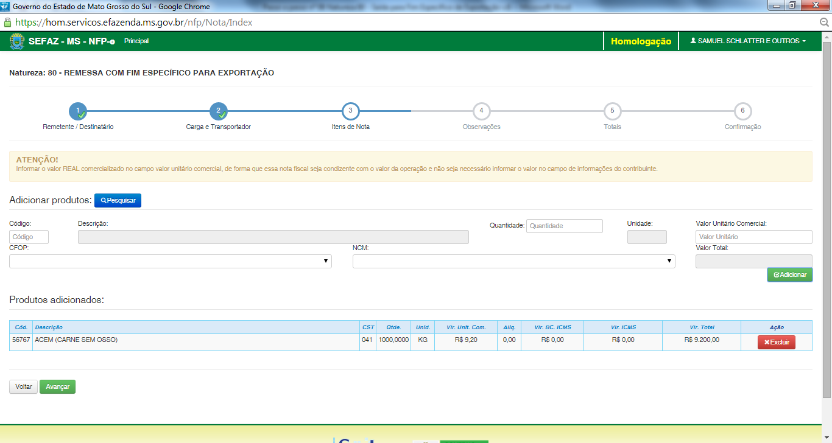Click the Valor Unitário Comercial field

[x=754, y=237]
